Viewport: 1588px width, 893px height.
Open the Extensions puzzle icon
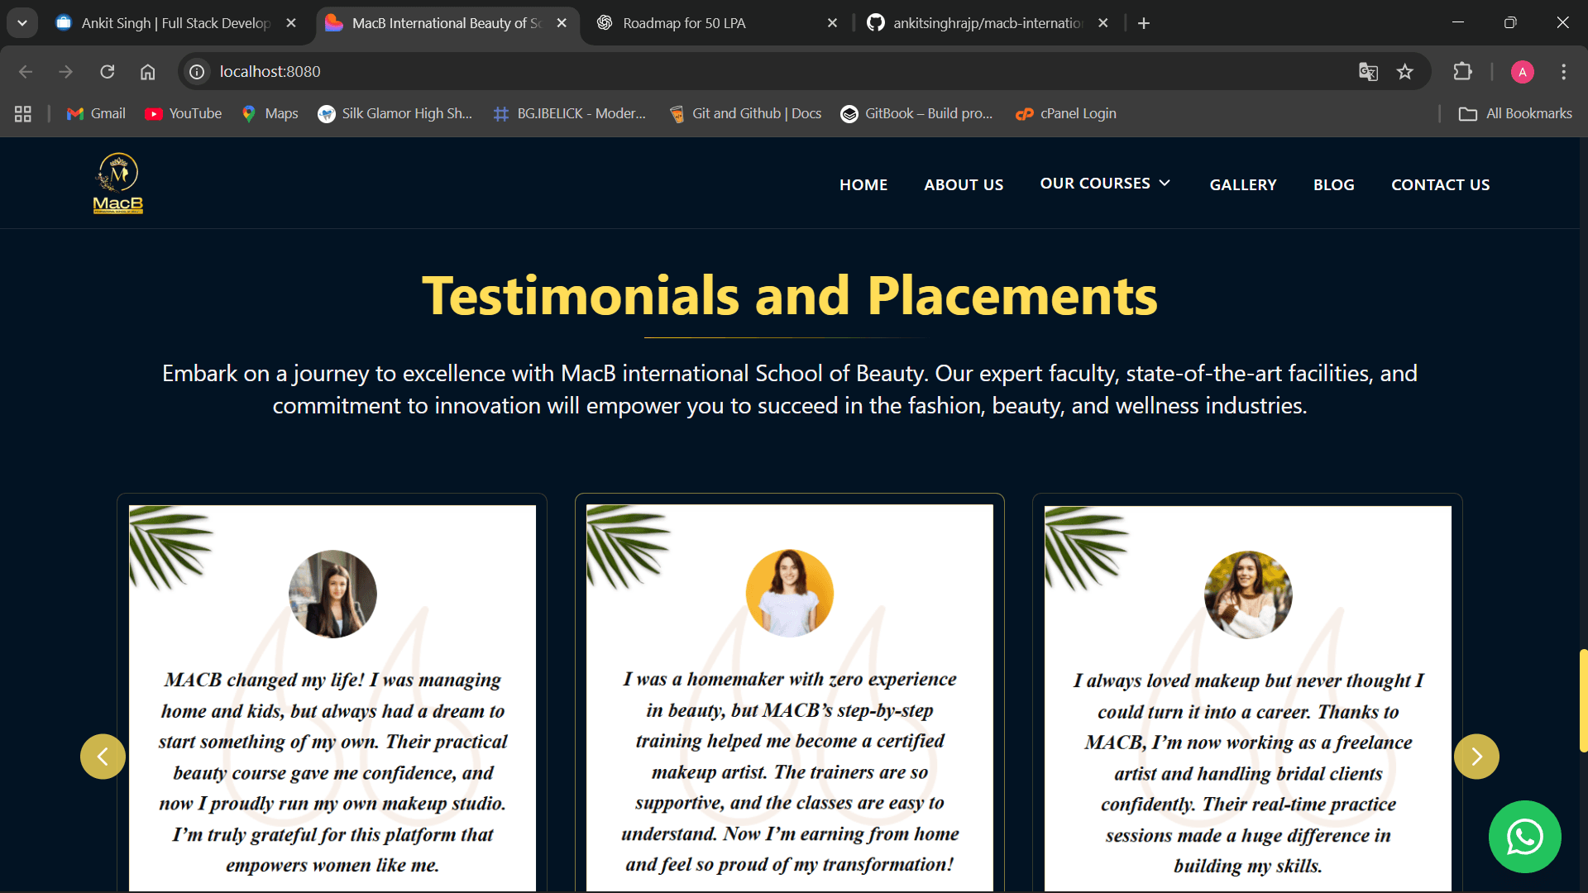(x=1462, y=72)
